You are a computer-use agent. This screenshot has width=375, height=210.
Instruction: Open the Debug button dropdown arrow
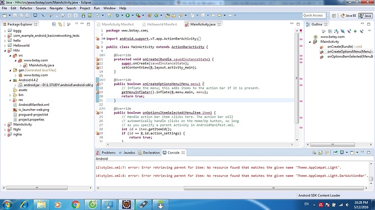[122, 15]
